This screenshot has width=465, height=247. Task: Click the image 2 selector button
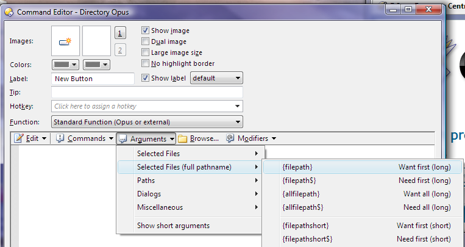point(121,50)
